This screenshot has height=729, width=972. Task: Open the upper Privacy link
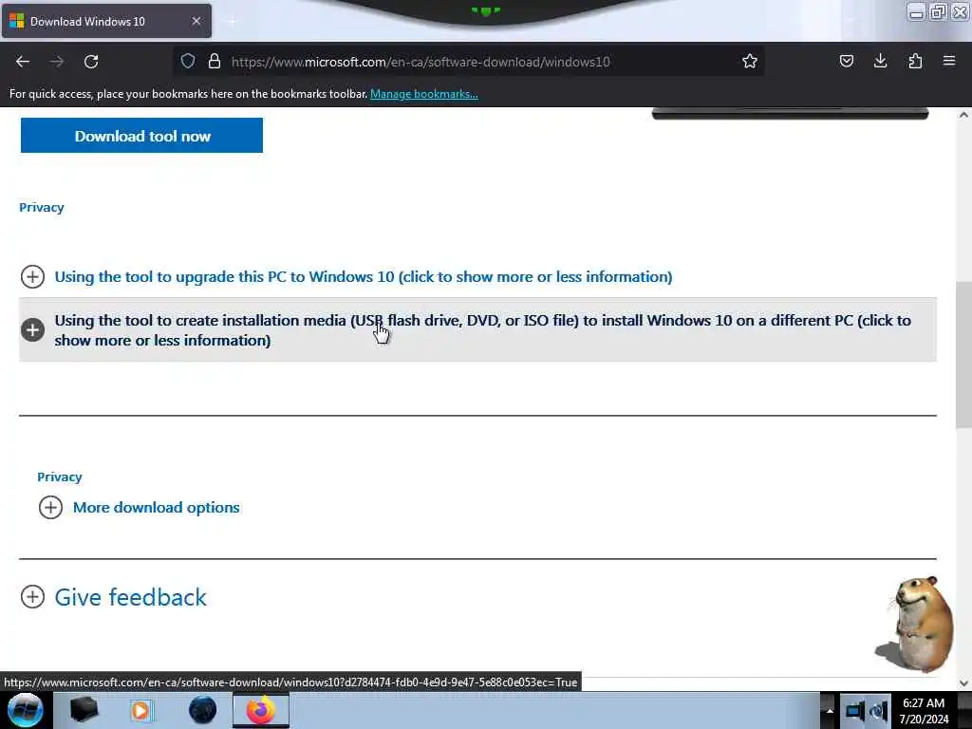42,208
